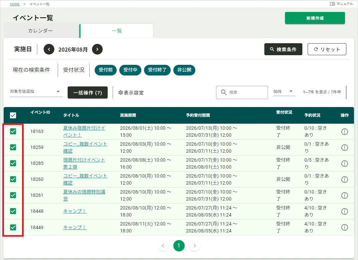Select the 一覧 tab
The image size is (358, 260).
coord(116,31)
